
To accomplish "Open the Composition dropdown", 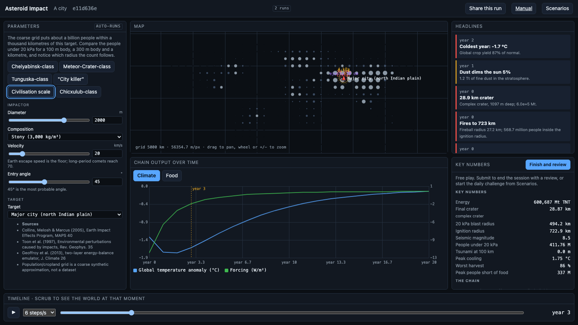I will pos(65,137).
